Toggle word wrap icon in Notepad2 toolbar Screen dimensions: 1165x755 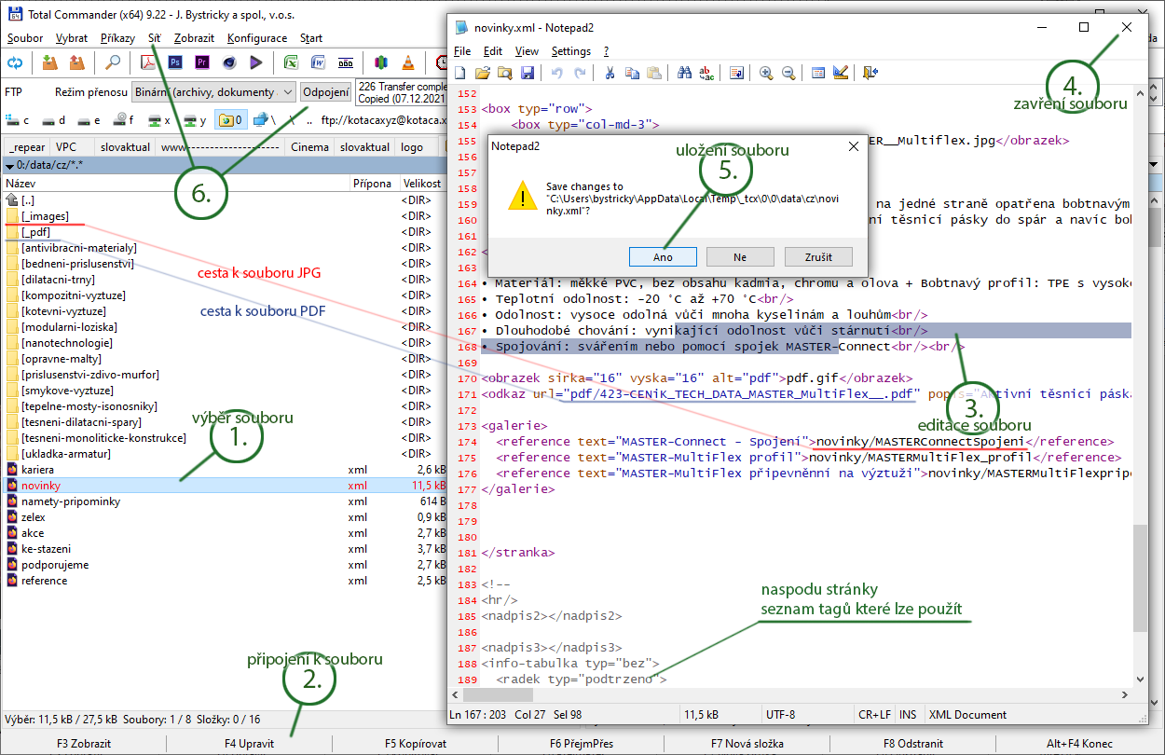(x=736, y=73)
